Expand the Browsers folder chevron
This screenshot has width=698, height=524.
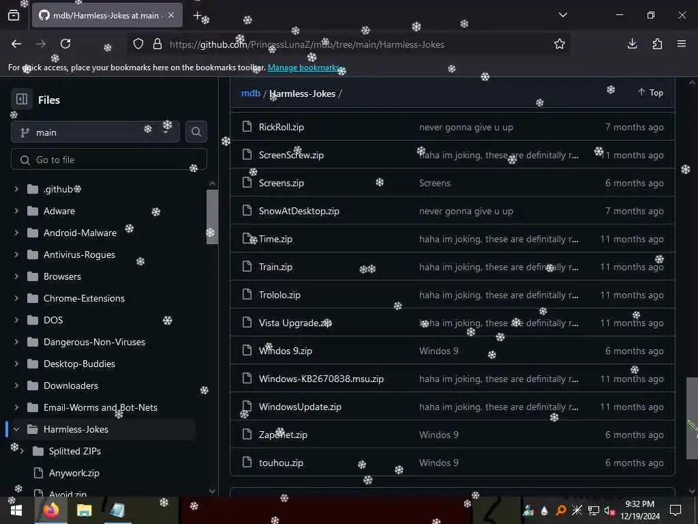click(16, 276)
